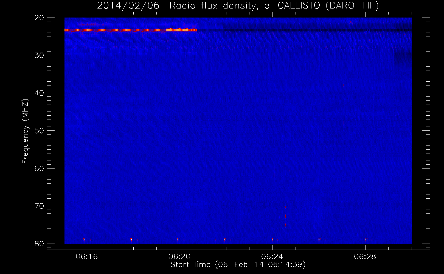This screenshot has height=274, width=444.
Task: Click the '06:28' time tick label
Action: click(x=365, y=257)
